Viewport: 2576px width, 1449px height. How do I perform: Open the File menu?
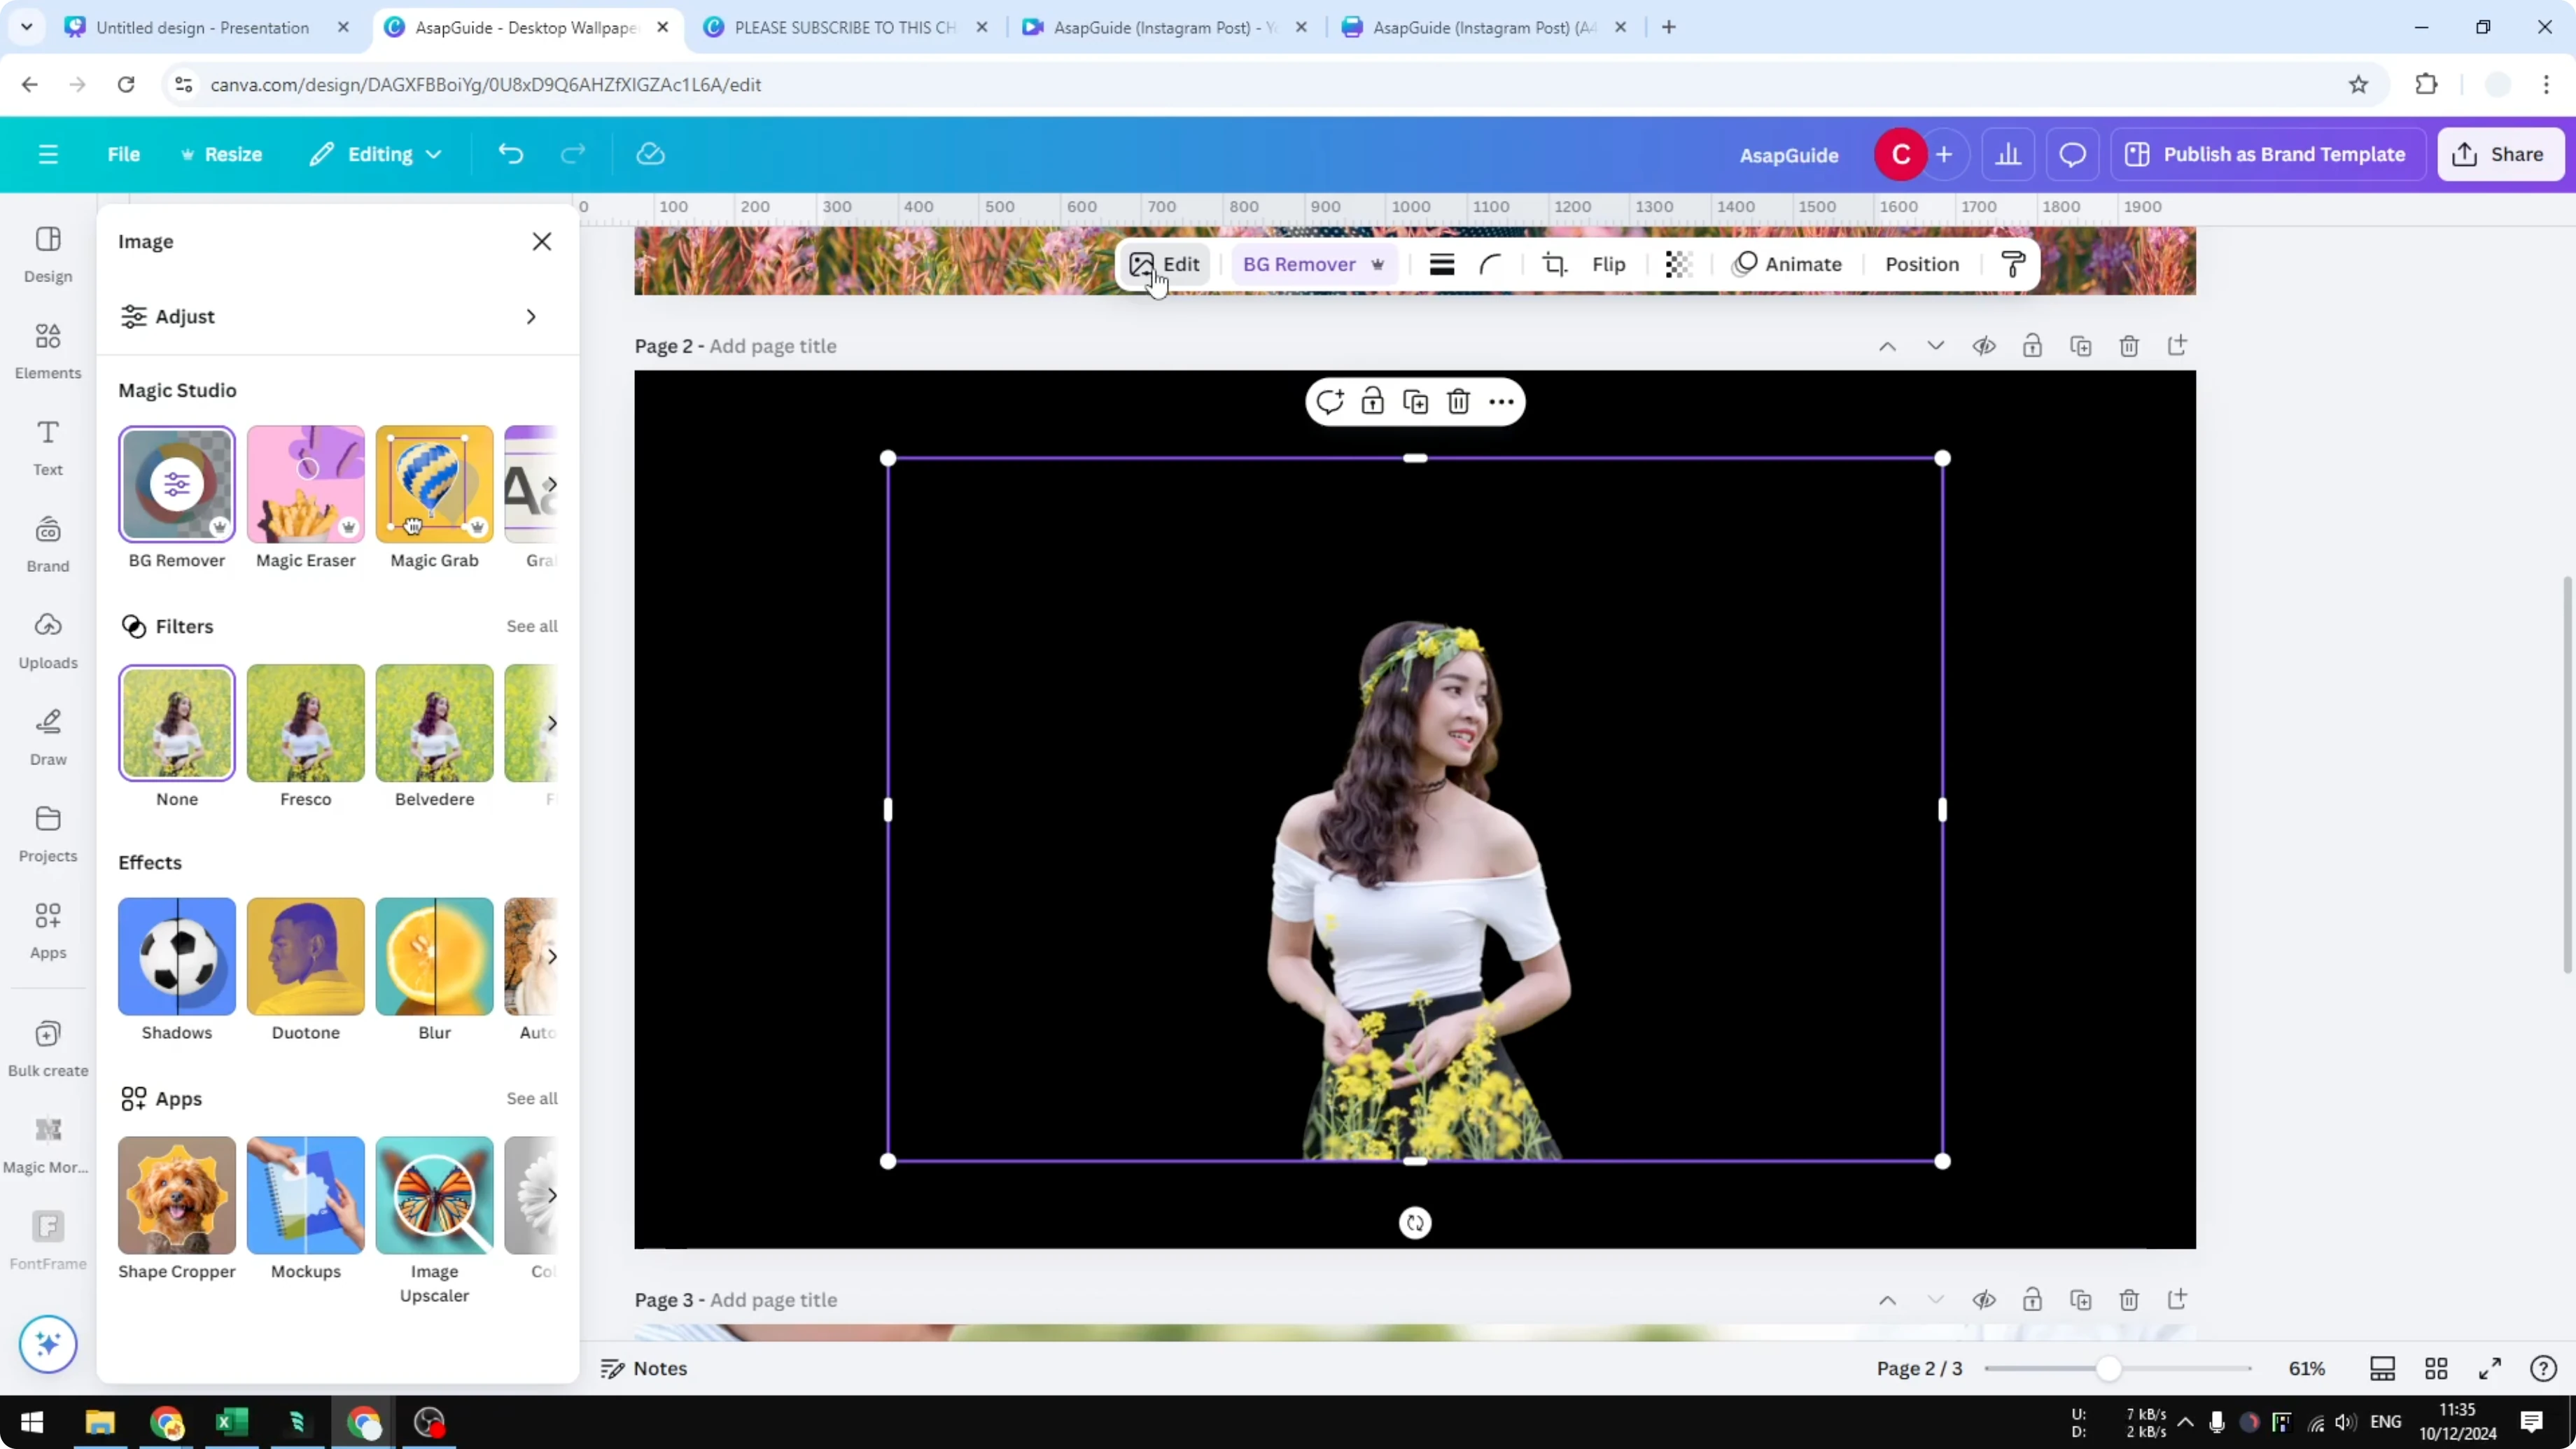[124, 154]
